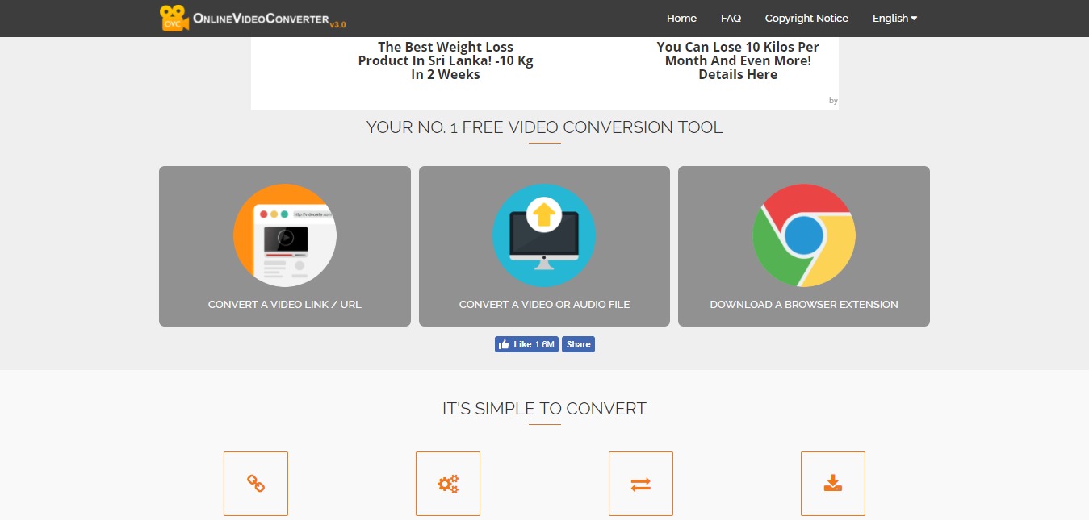Screen dimensions: 1089x520
Task: Click the OnlineVideoConverter camera logo
Action: (x=170, y=17)
